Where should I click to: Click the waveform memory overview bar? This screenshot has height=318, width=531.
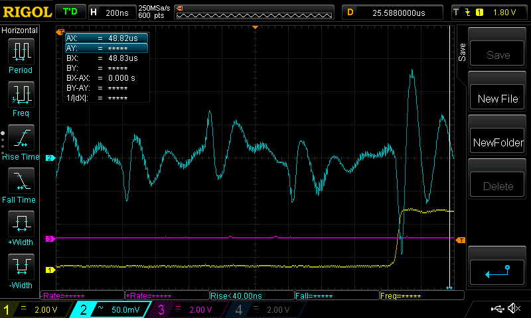point(254,13)
